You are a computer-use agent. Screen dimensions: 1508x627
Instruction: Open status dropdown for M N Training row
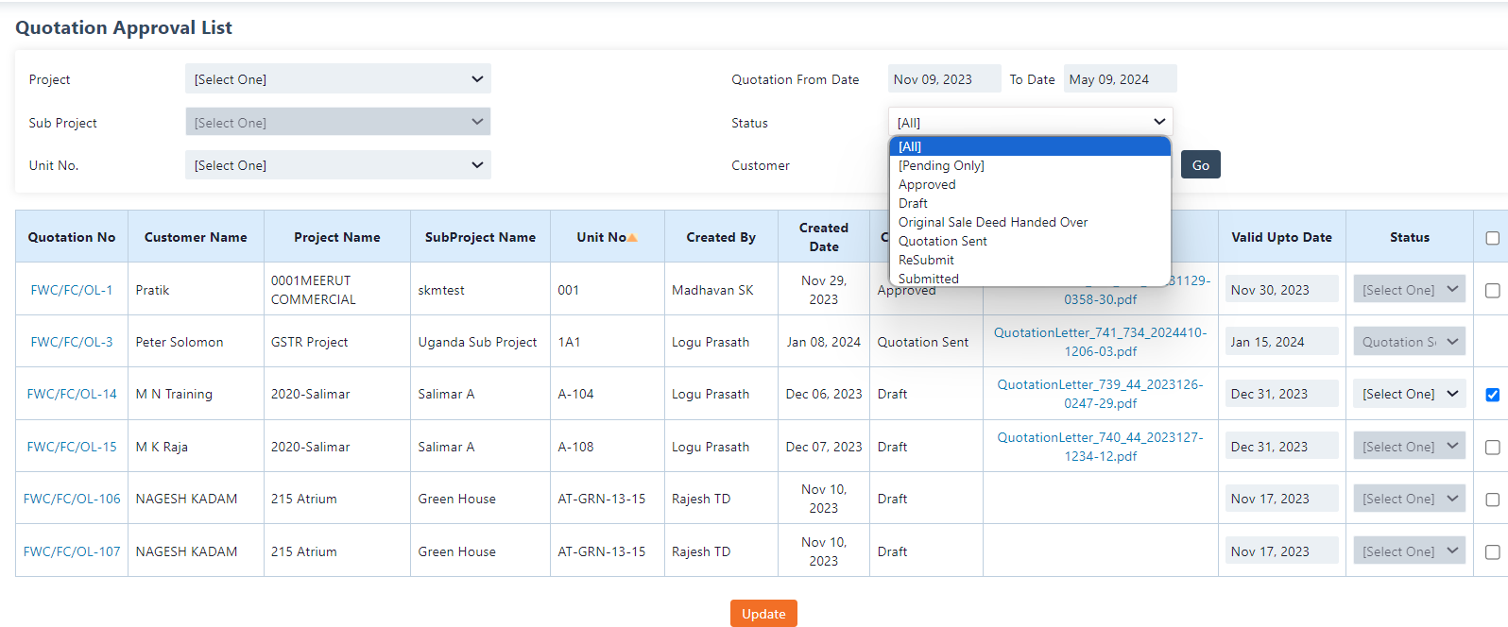click(1409, 394)
